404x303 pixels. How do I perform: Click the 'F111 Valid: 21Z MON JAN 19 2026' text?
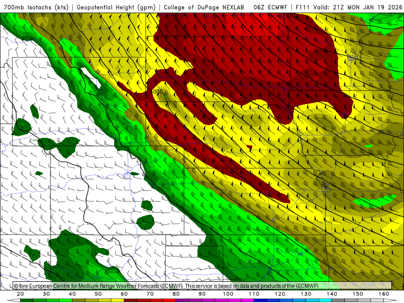point(348,7)
